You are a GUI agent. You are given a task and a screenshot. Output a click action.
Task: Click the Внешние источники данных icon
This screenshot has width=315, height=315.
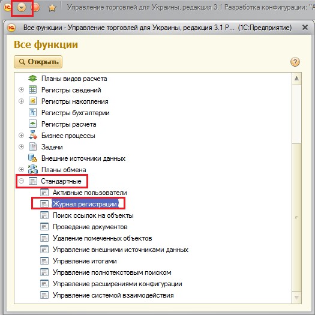click(33, 158)
